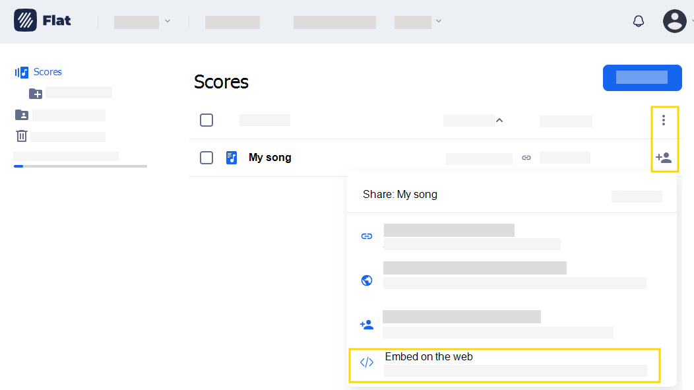Tick the select-all checkbox in the header

pos(206,120)
